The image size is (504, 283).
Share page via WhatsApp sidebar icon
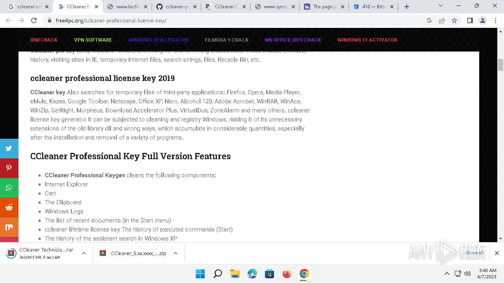click(9, 188)
